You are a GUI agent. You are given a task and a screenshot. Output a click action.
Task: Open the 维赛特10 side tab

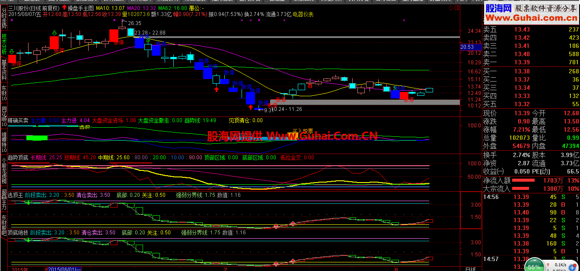tap(4, 142)
